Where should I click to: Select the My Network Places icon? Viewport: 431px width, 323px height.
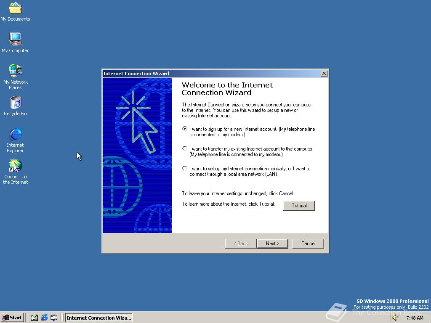pyautogui.click(x=16, y=77)
